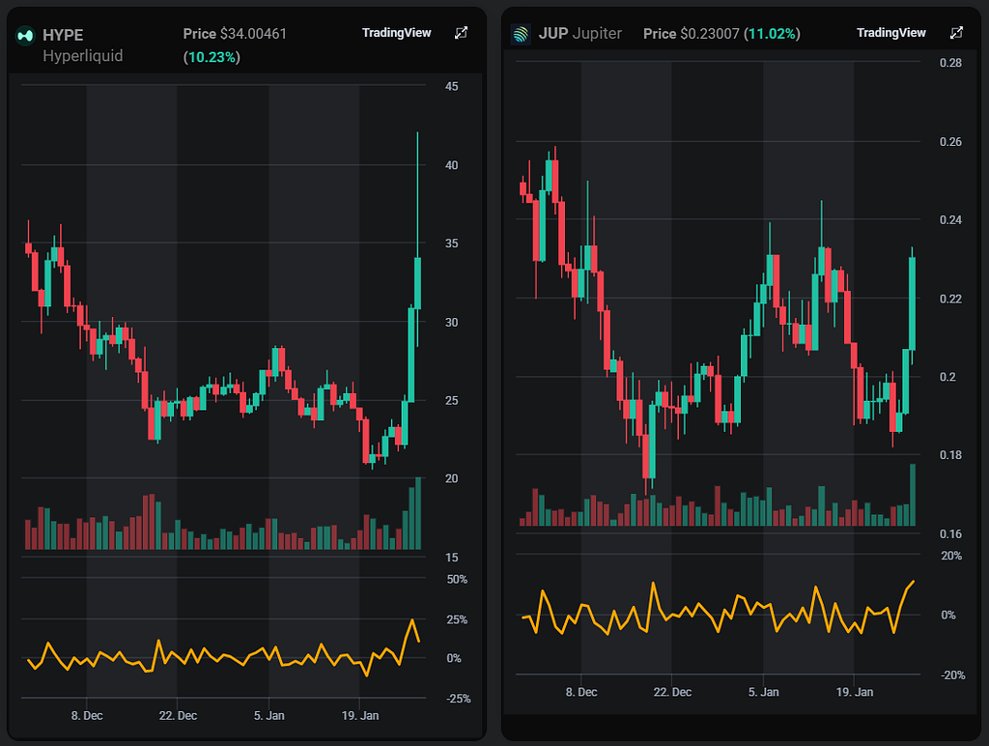
Task: Select the JUP ticker symbol
Action: 551,34
